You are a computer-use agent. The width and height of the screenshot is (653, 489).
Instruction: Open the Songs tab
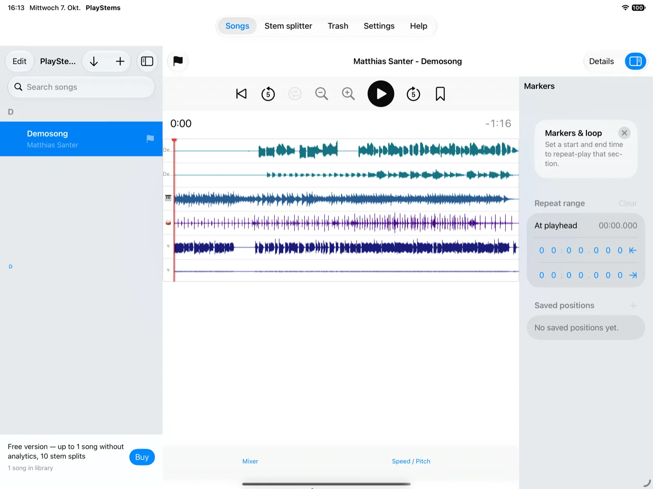237,26
